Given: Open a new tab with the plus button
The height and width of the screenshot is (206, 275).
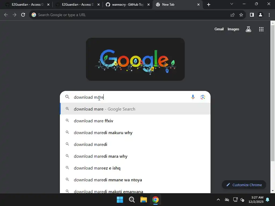Looking at the screenshot, I should (208, 5).
